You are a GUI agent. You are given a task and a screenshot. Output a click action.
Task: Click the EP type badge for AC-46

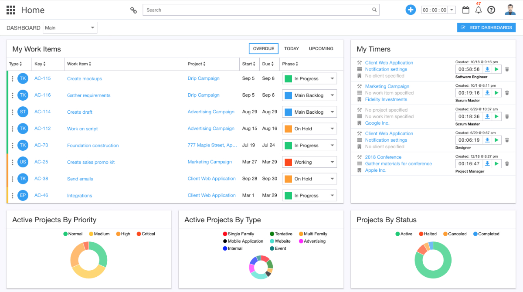23,195
